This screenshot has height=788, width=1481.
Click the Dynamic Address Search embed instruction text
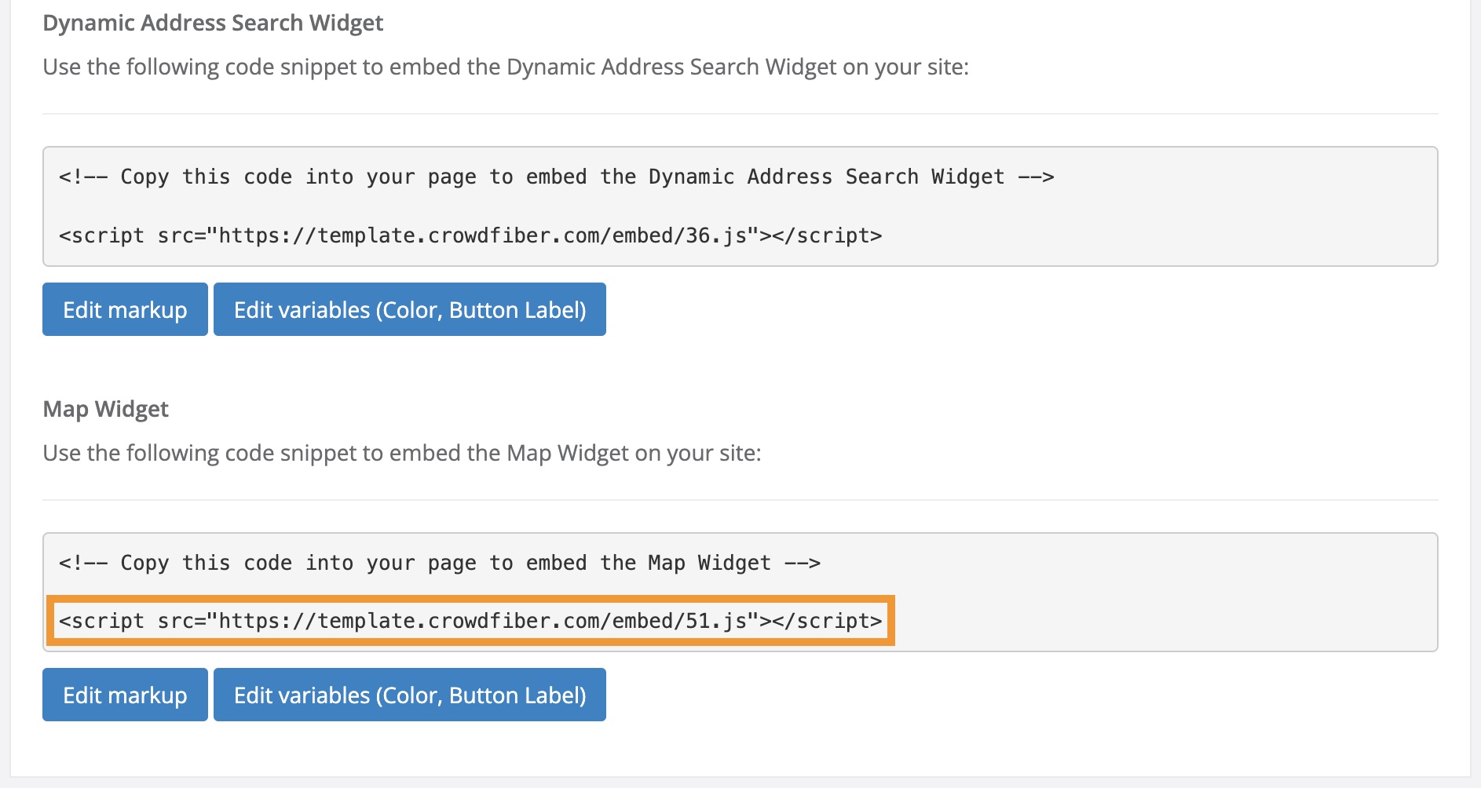coord(505,67)
